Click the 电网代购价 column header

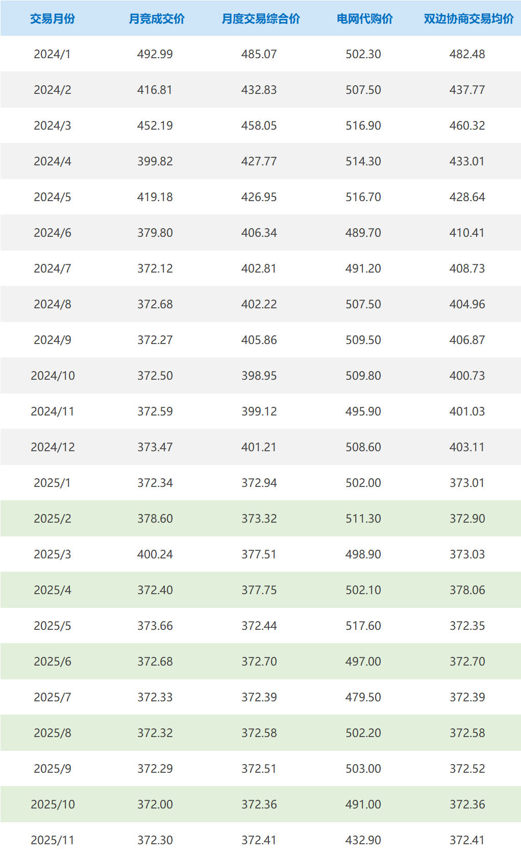pyautogui.click(x=364, y=19)
